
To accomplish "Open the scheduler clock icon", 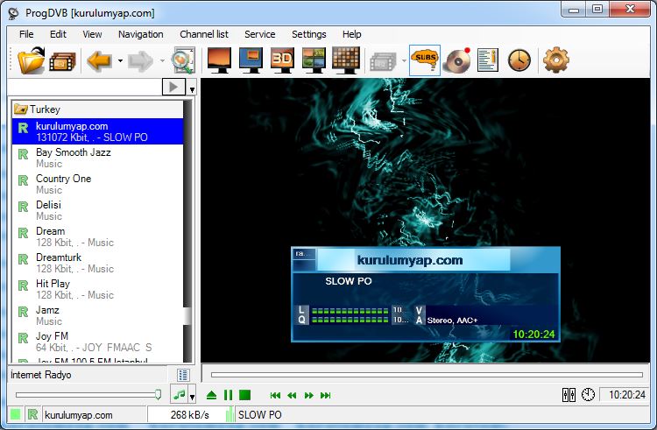I will 519,60.
